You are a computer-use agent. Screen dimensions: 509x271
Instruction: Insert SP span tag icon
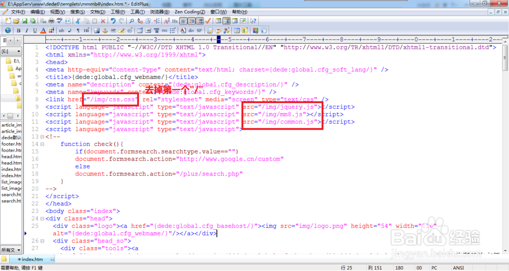point(200,31)
